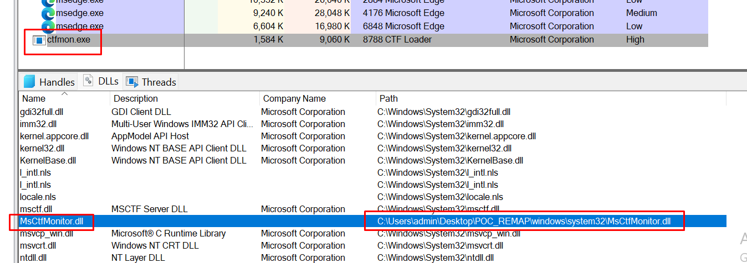Click the Windows NT CRT DLL description
Image resolution: width=747 pixels, height=263 pixels.
point(155,245)
